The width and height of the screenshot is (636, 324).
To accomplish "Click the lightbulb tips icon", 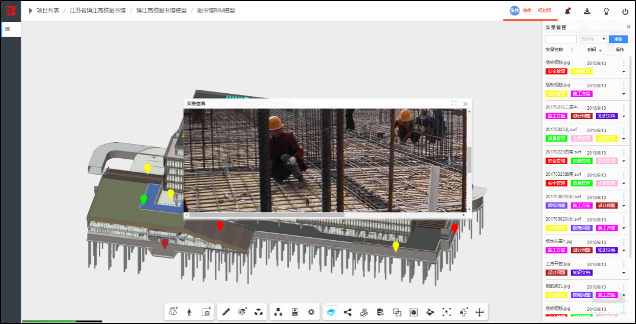I will (606, 11).
